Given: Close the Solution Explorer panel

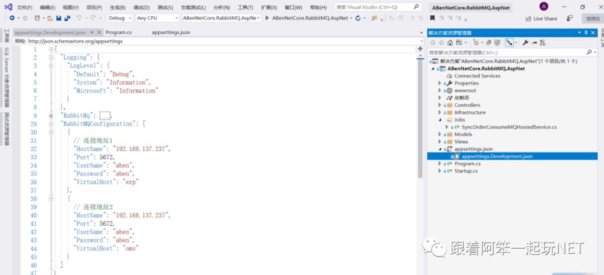Looking at the screenshot, I should [x=593, y=33].
